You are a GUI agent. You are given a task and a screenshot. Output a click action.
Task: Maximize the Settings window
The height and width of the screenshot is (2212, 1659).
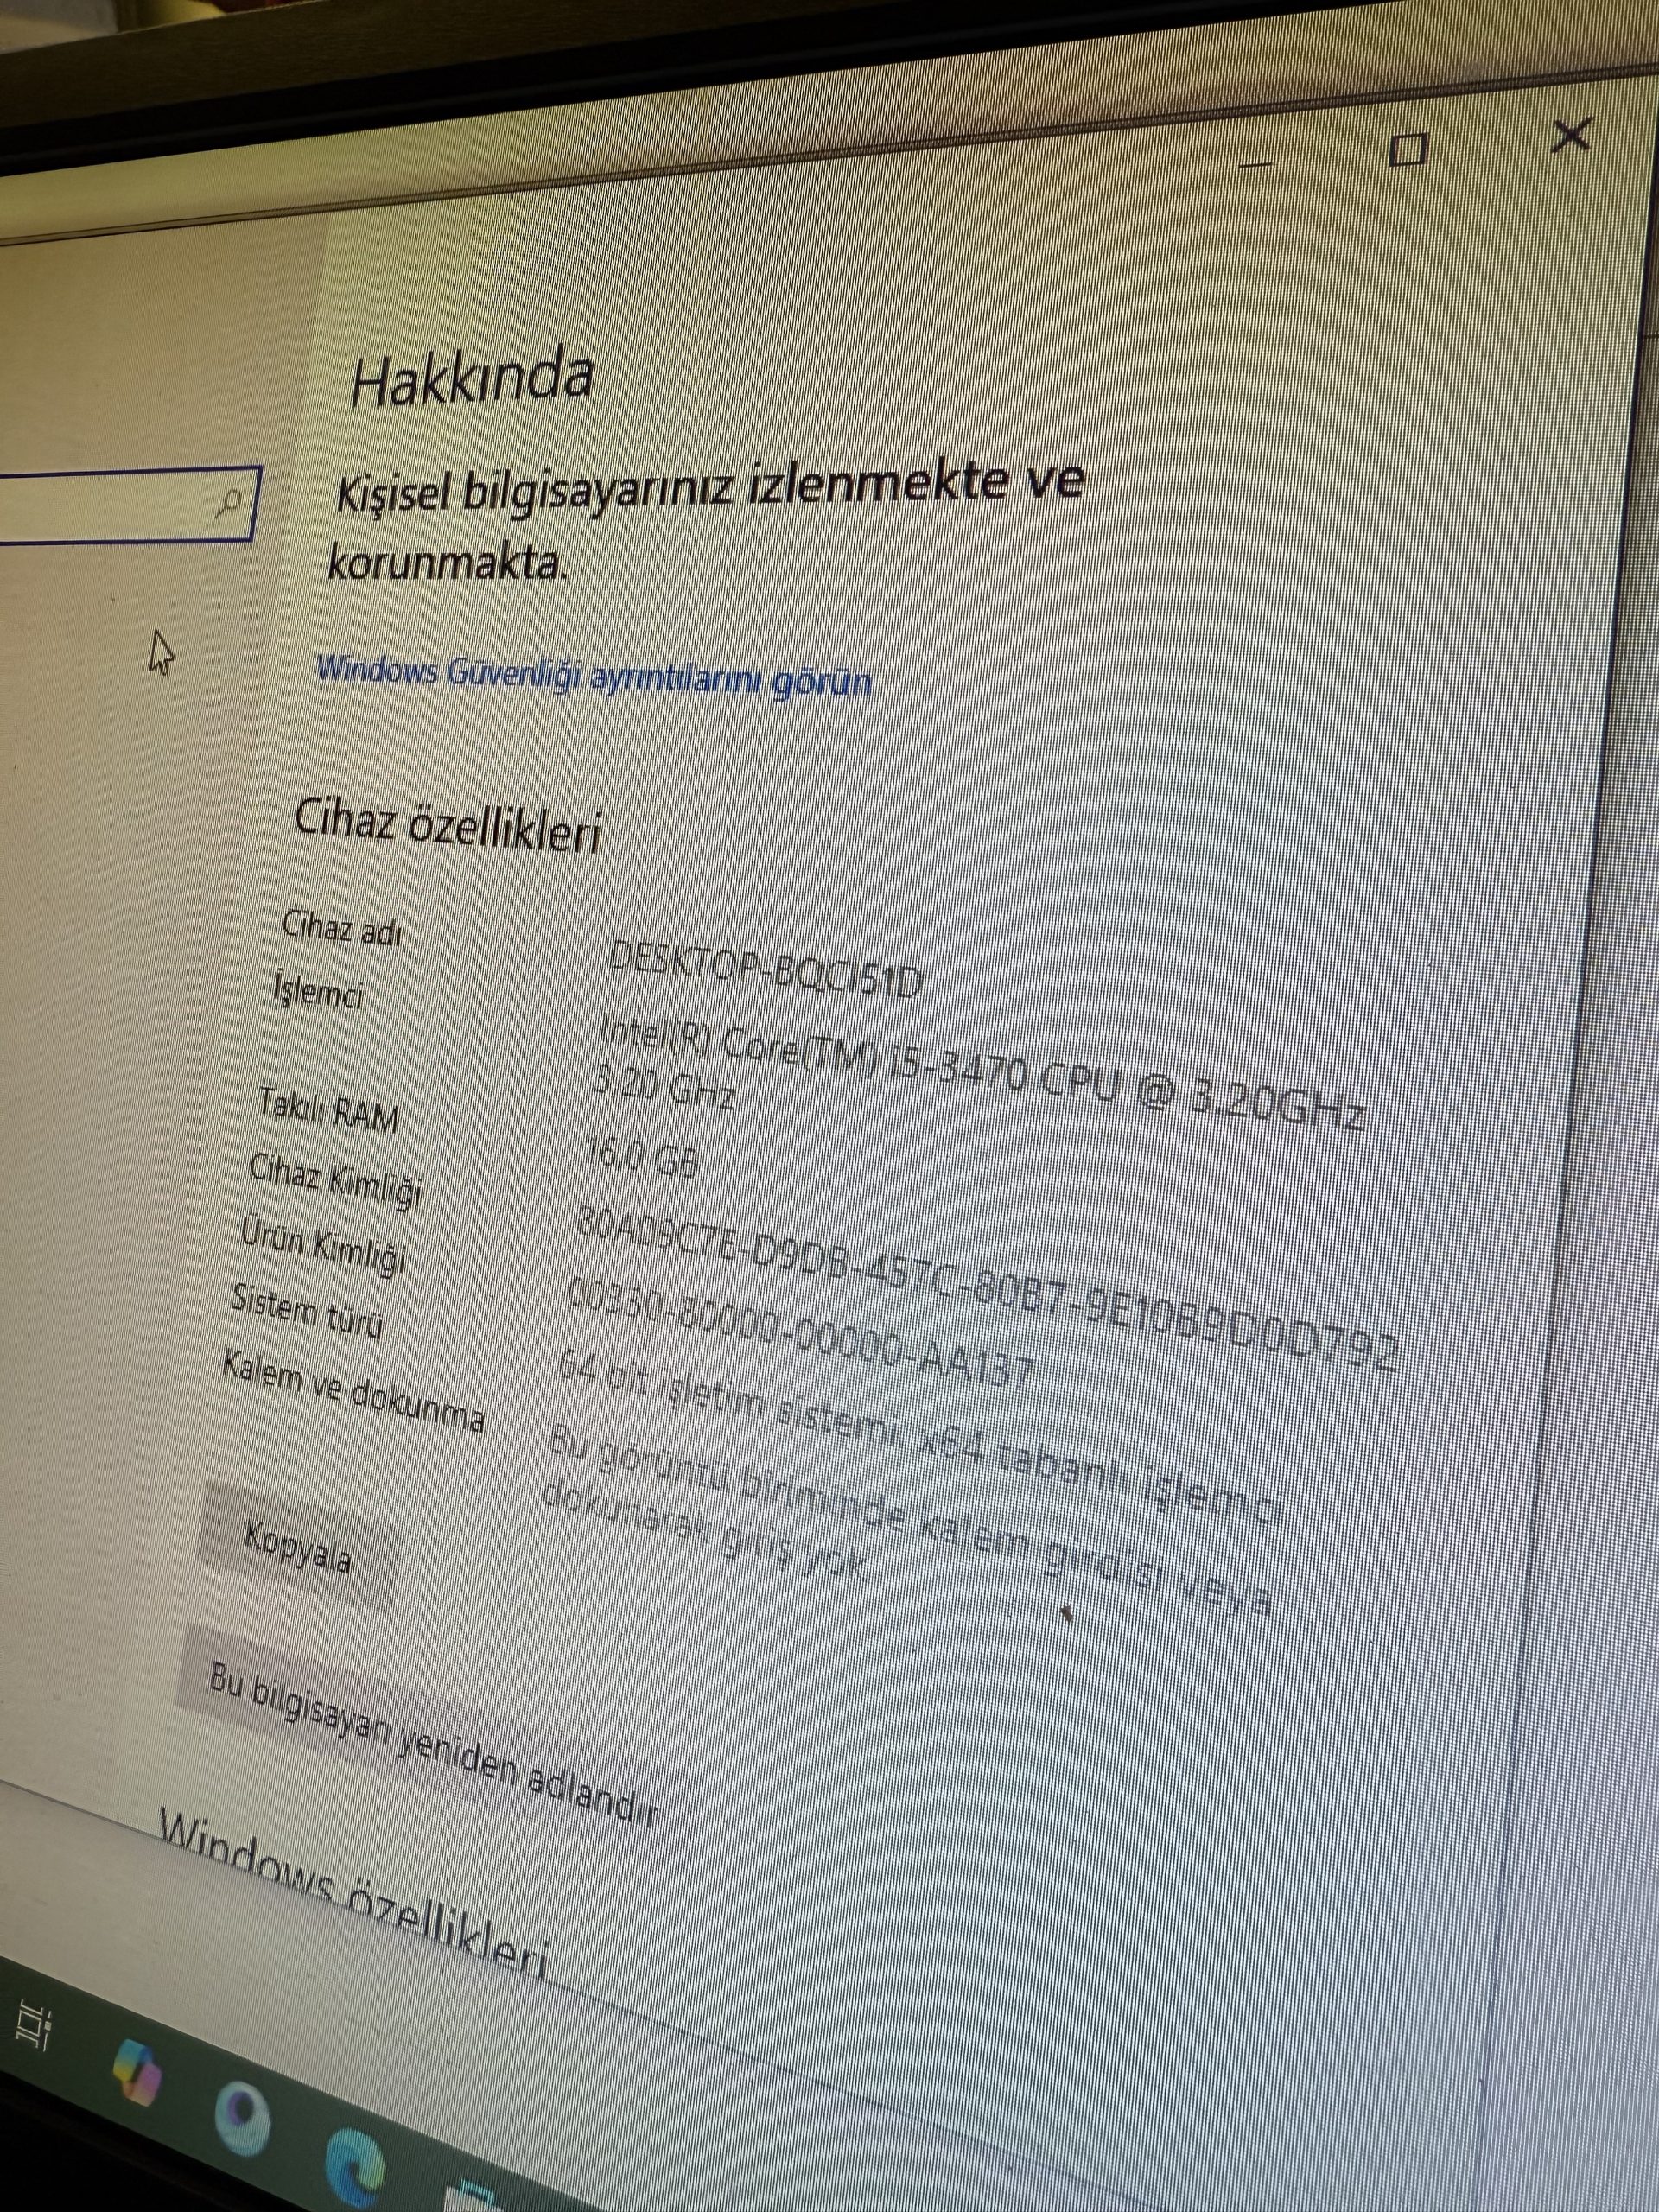pos(1407,149)
